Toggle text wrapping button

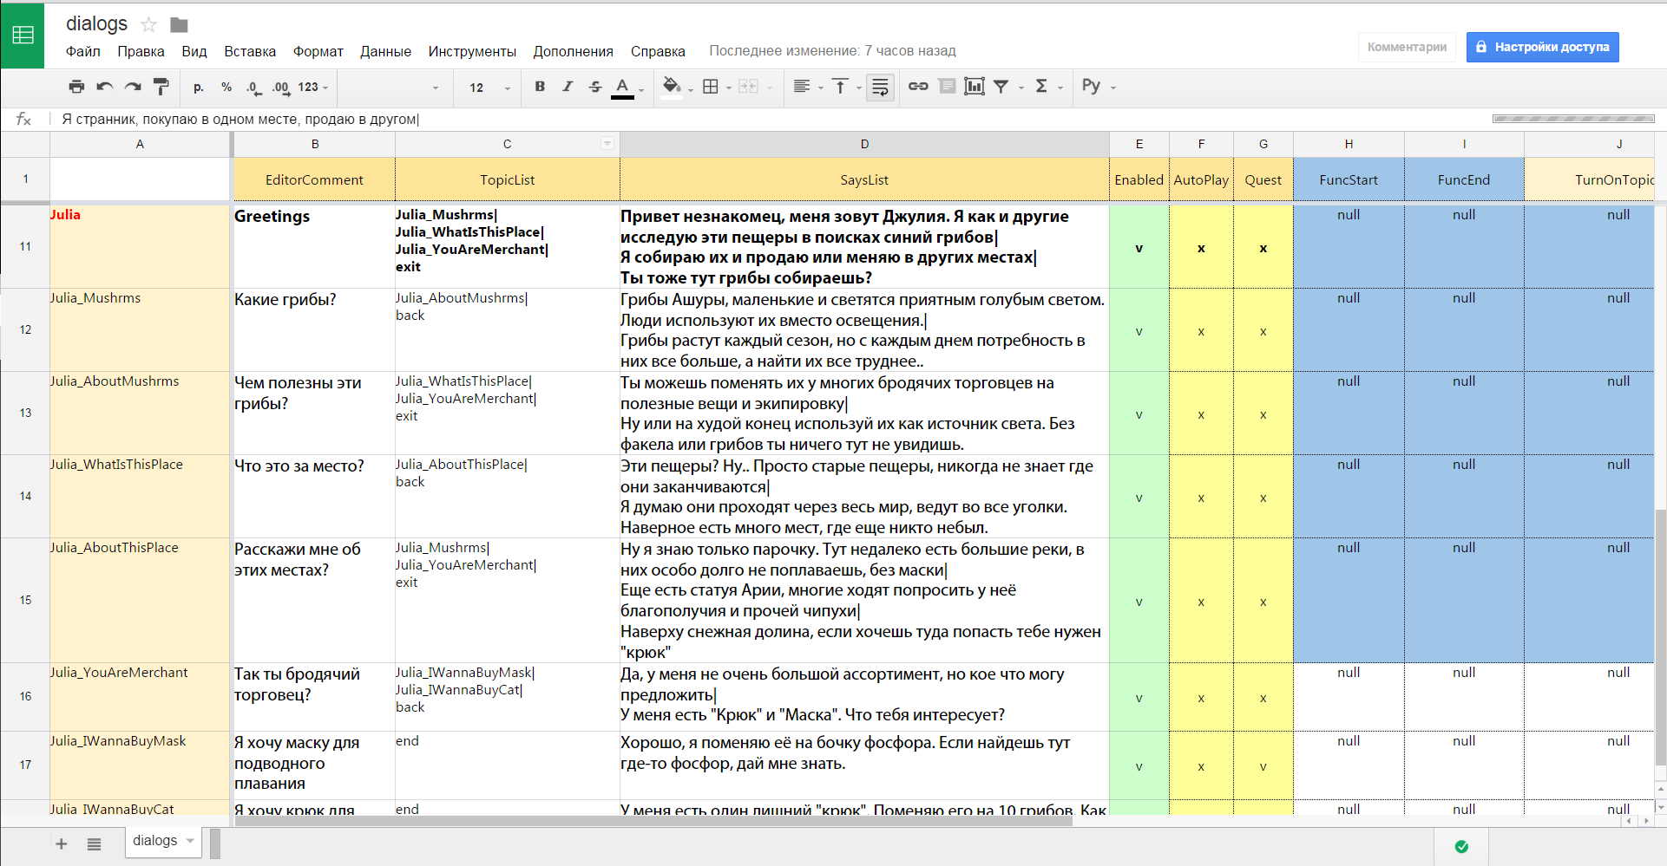(x=880, y=87)
